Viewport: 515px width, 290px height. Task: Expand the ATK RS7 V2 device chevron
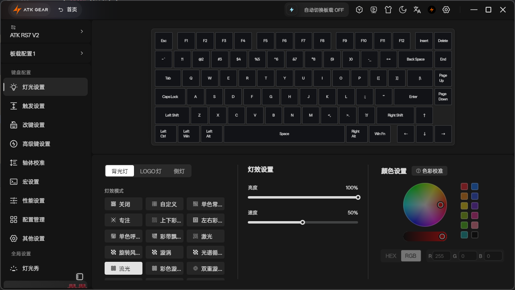[82, 31]
